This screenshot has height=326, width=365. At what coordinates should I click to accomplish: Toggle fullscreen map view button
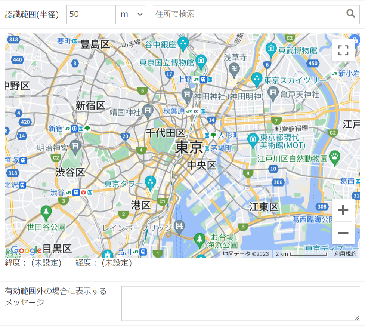point(343,50)
